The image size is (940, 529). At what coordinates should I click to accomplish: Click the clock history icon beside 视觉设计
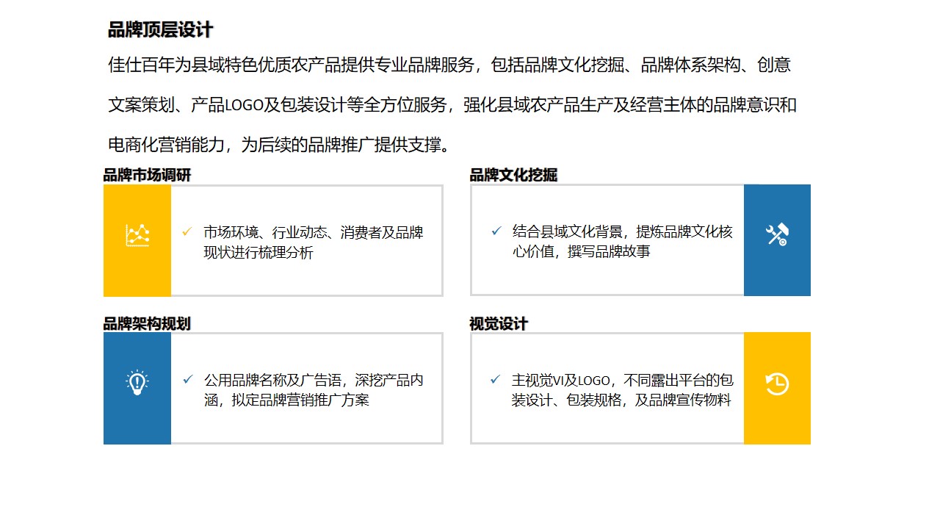pos(777,384)
